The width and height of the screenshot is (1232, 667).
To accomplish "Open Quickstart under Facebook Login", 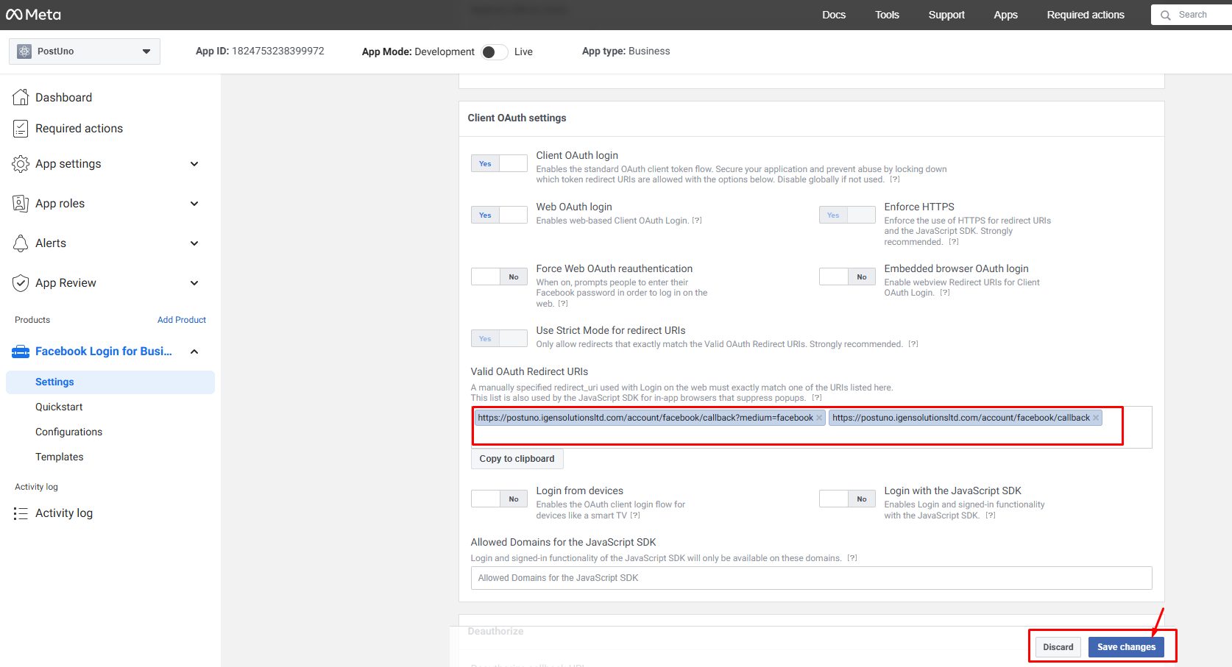I will click(x=59, y=407).
